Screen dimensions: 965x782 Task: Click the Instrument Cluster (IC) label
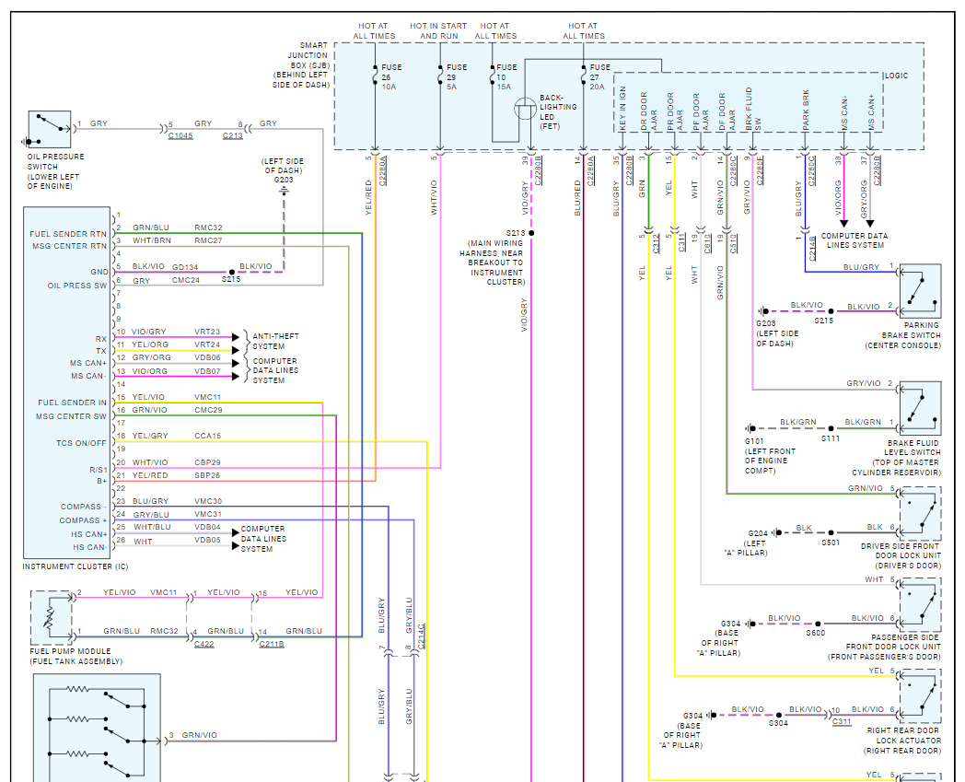tap(75, 566)
